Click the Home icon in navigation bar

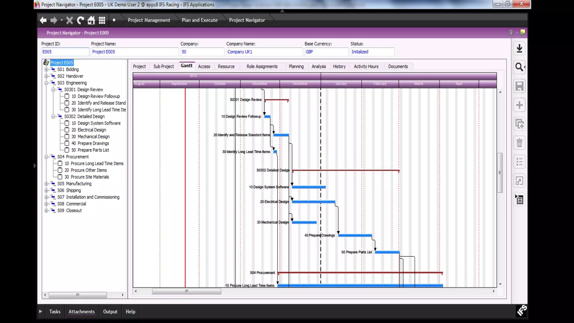(91, 20)
